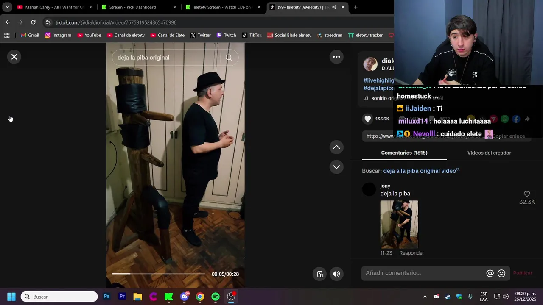This screenshot has height=305, width=543.
Task: Open the Kick app on taskbar
Action: coord(169,297)
